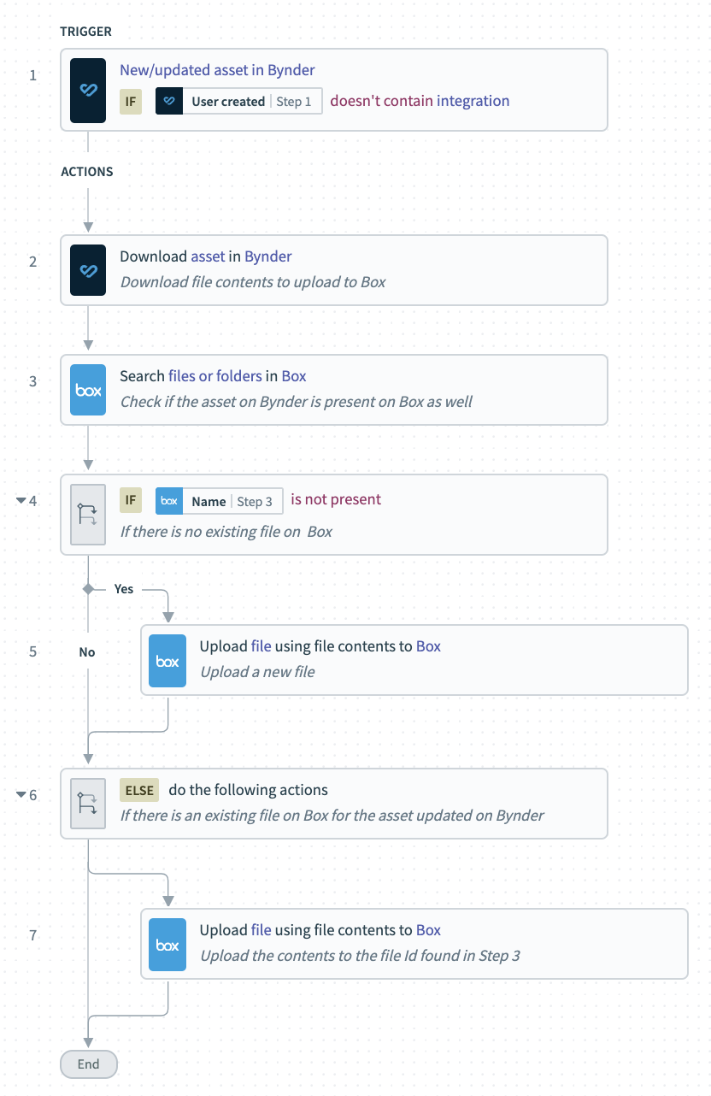Viewport: 711px width, 1096px height.
Task: Click the small Bynder icon in User created pill
Action: click(x=169, y=101)
